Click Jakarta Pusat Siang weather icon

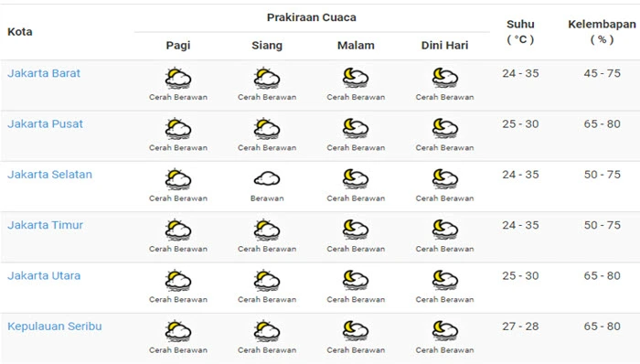pos(267,129)
